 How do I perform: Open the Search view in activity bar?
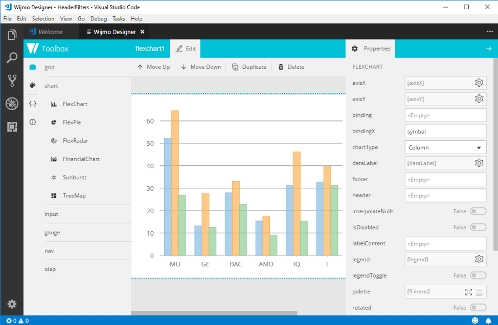pyautogui.click(x=12, y=58)
